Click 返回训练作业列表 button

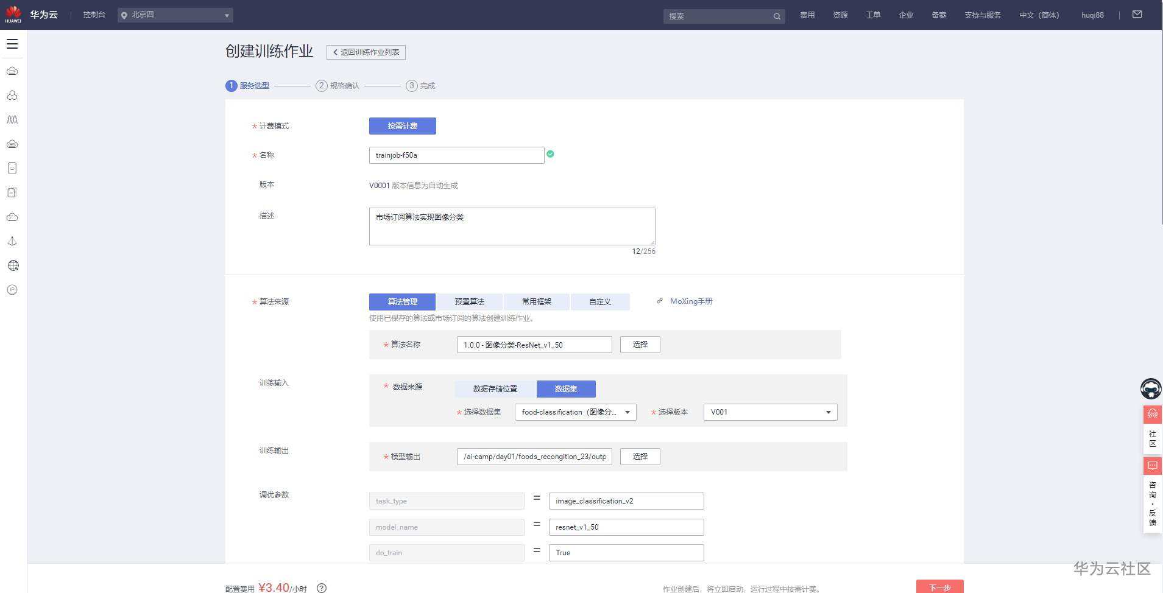(x=366, y=52)
